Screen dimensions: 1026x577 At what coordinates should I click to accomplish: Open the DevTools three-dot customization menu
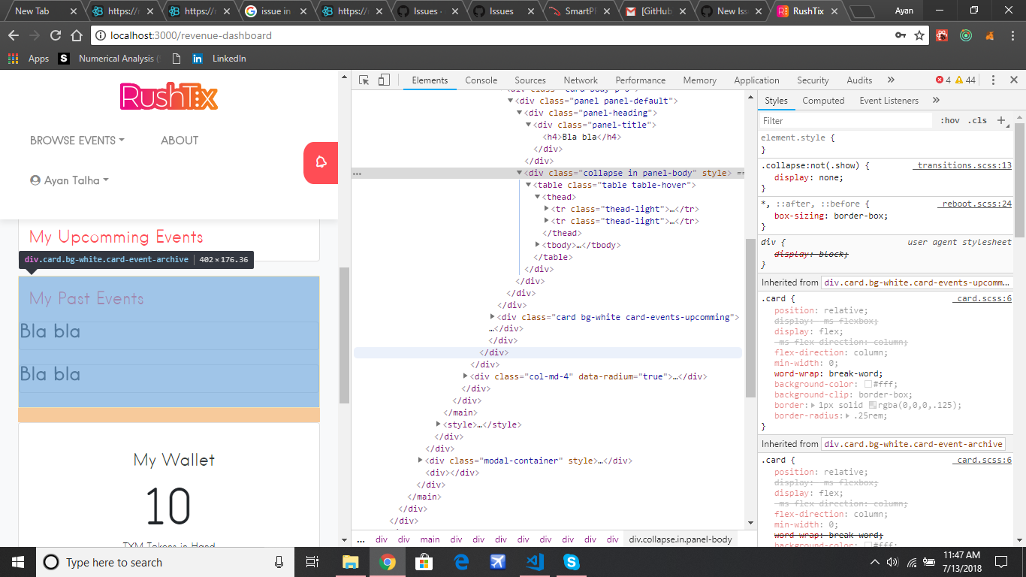pos(993,80)
